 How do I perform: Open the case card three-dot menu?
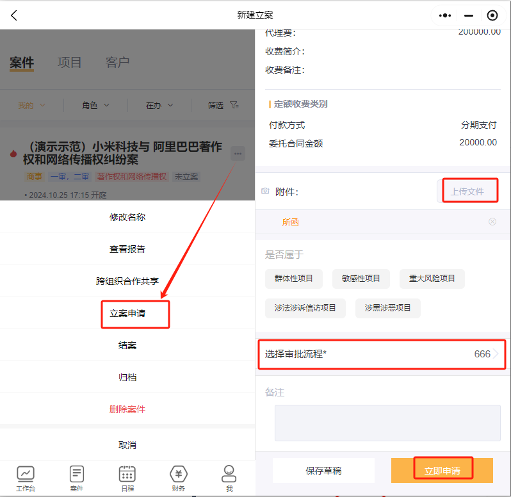click(238, 153)
